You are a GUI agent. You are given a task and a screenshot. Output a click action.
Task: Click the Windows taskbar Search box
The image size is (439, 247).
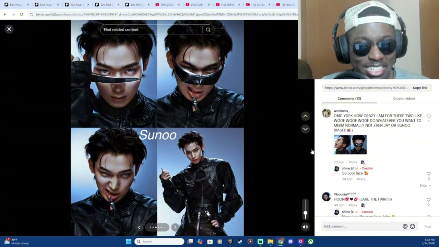159,242
